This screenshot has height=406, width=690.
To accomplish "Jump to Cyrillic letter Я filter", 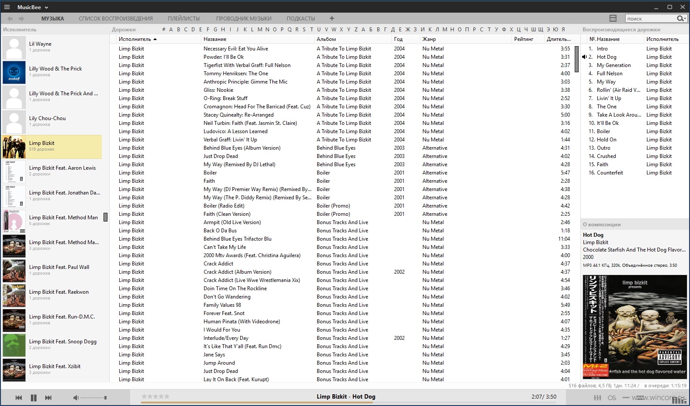I will pyautogui.click(x=563, y=30).
